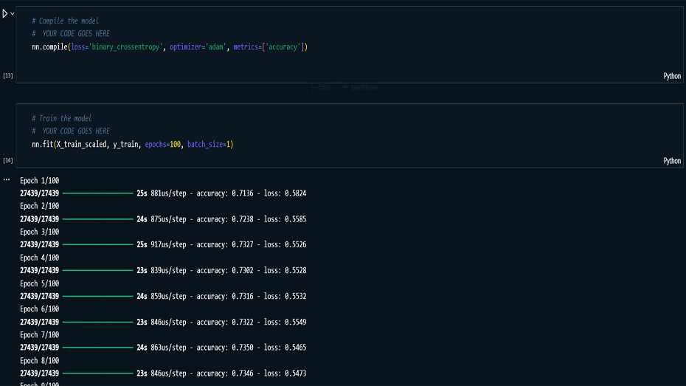Screen dimensions: 686x386
Task: Open run options arrow beside play icon
Action: (12, 13)
